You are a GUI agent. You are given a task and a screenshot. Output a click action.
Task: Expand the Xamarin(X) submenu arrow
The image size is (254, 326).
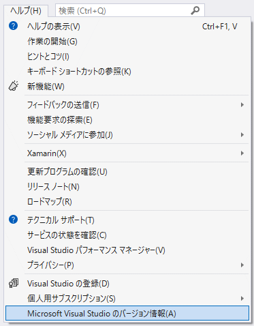(242, 153)
